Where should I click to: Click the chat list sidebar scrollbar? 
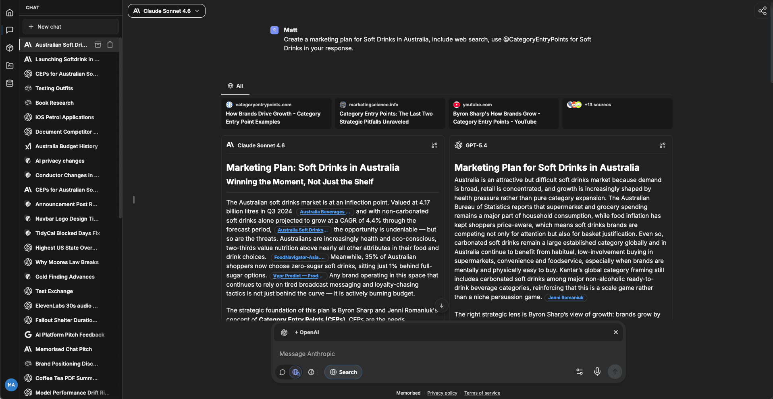120,129
